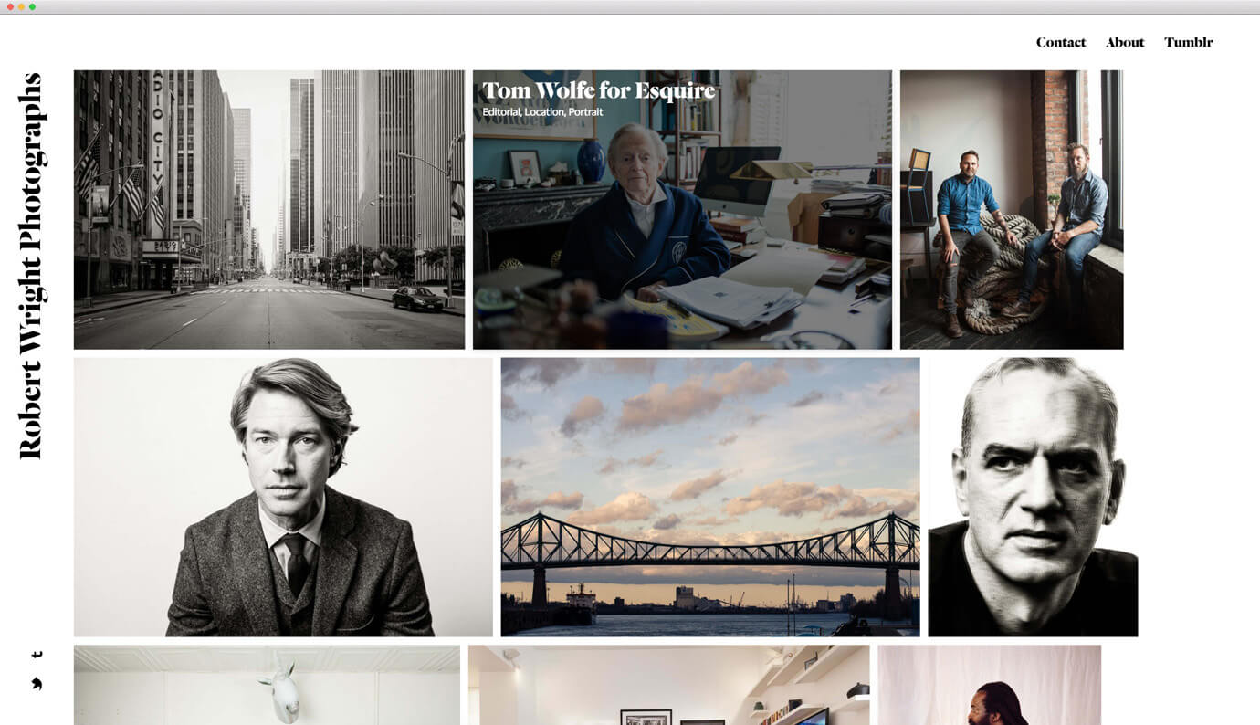Go to the About page

tap(1125, 42)
